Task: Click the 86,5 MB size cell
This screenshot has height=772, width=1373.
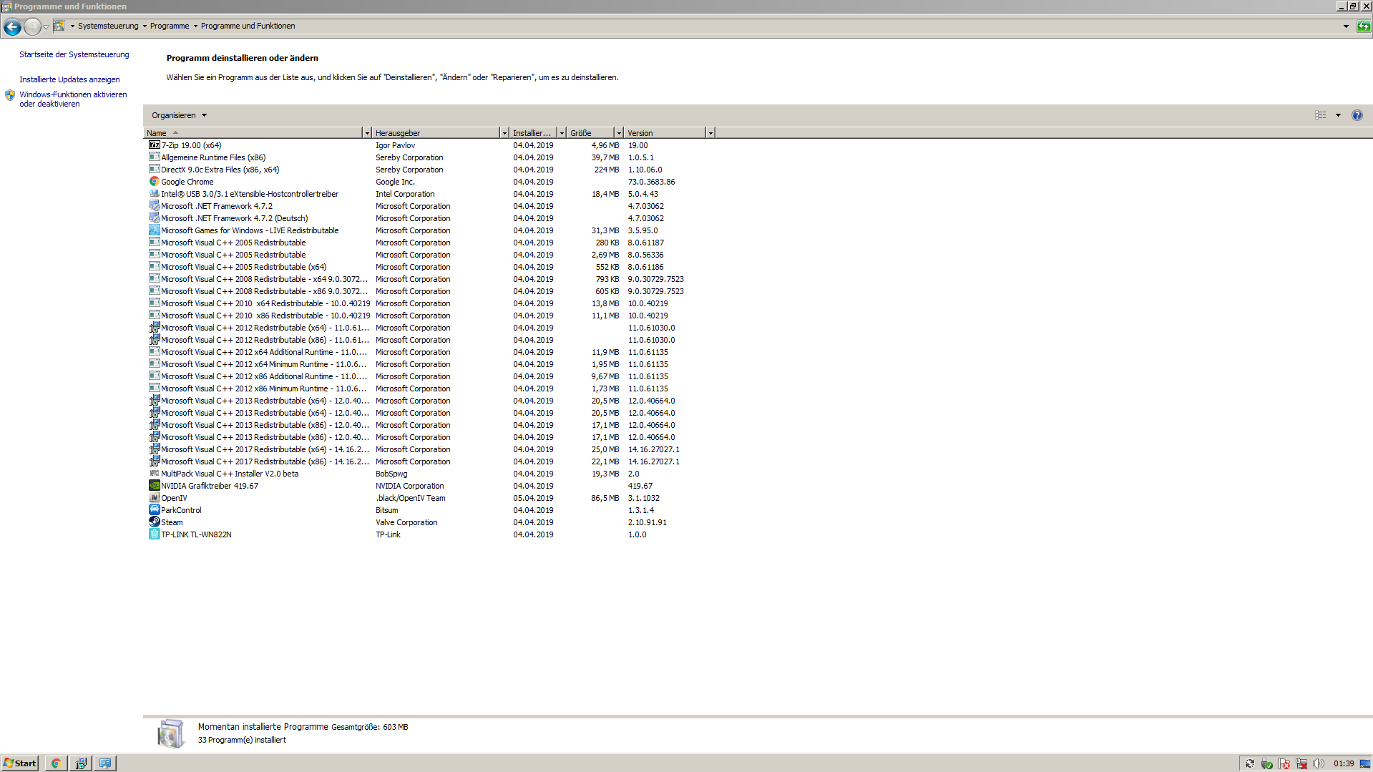Action: point(605,498)
